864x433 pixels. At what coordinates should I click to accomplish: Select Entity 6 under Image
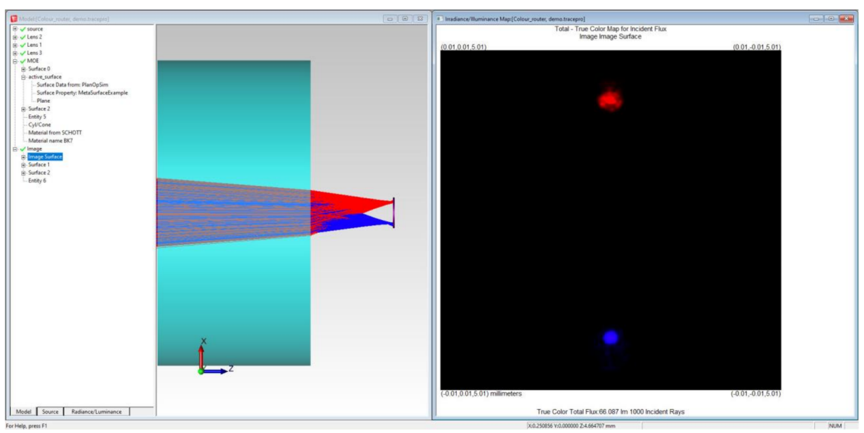[x=37, y=180]
